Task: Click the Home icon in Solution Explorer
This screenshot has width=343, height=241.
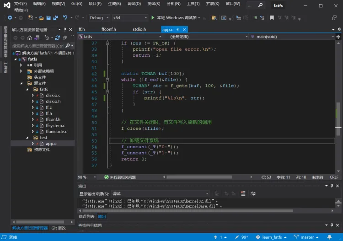Action: (x=30, y=38)
